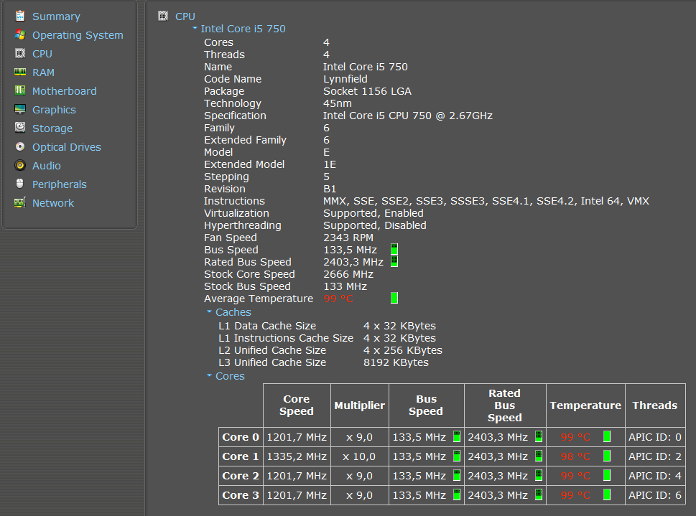Click the x 10,0 multiplier cell
Viewport: 696px width, 516px height.
pos(360,456)
